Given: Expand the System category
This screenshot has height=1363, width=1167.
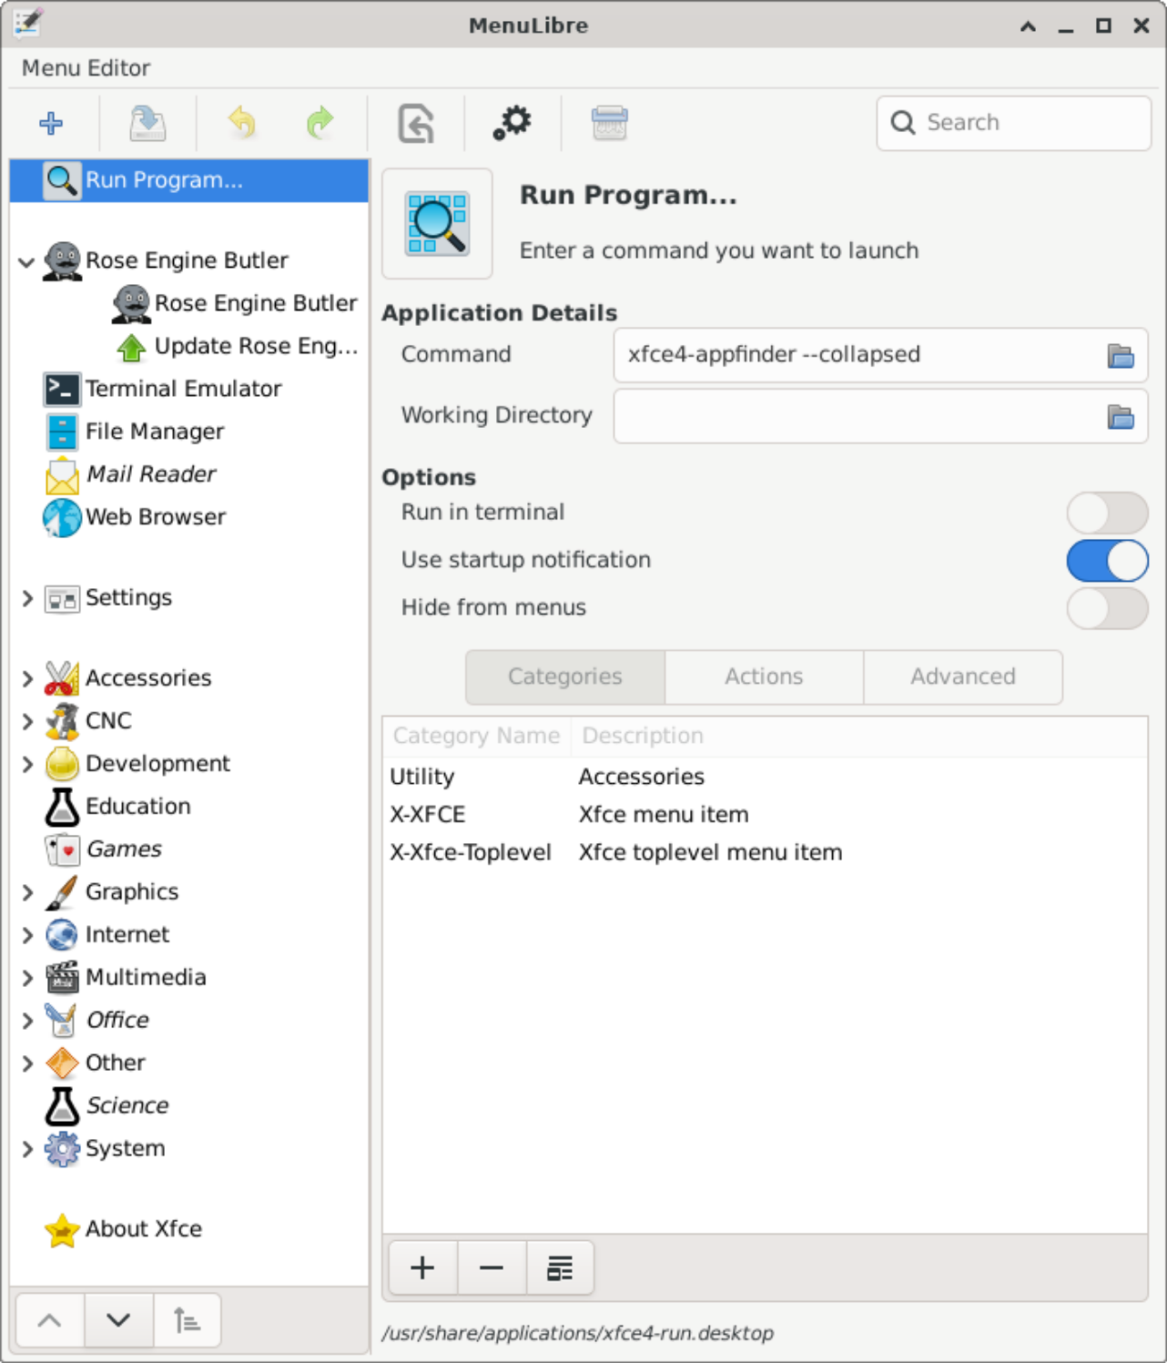Looking at the screenshot, I should click(x=26, y=1149).
